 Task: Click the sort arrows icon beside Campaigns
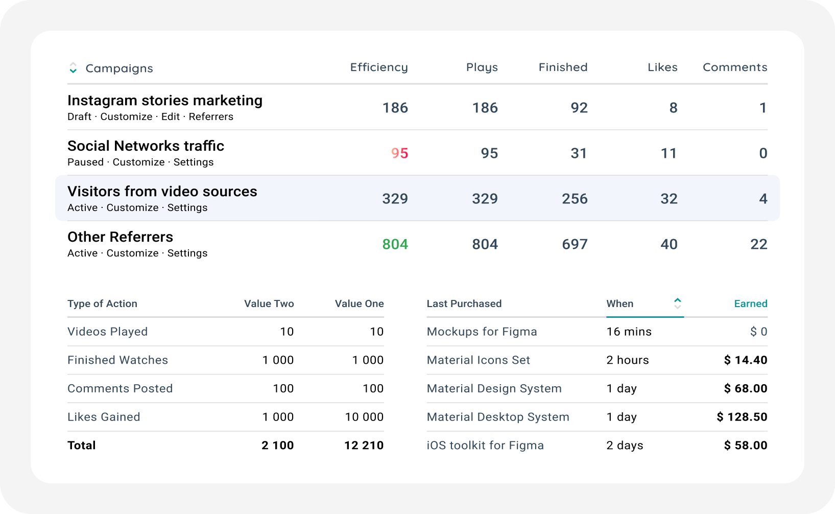73,68
